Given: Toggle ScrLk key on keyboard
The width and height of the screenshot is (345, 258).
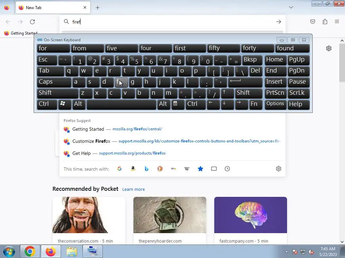Looking at the screenshot, I should tap(299, 93).
